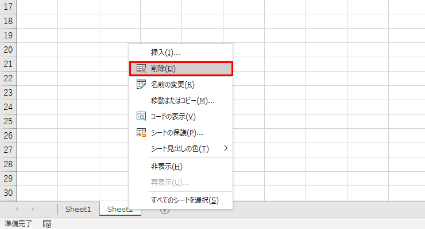
Task: Click the protect sheet icon beside シートの保護
Action: click(x=141, y=133)
